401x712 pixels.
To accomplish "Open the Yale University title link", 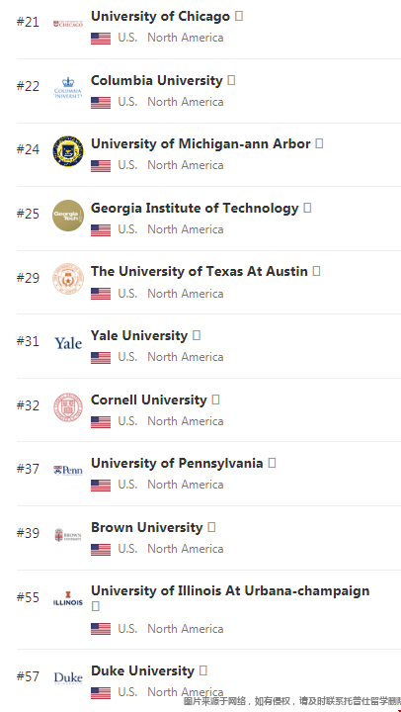I will (x=139, y=335).
